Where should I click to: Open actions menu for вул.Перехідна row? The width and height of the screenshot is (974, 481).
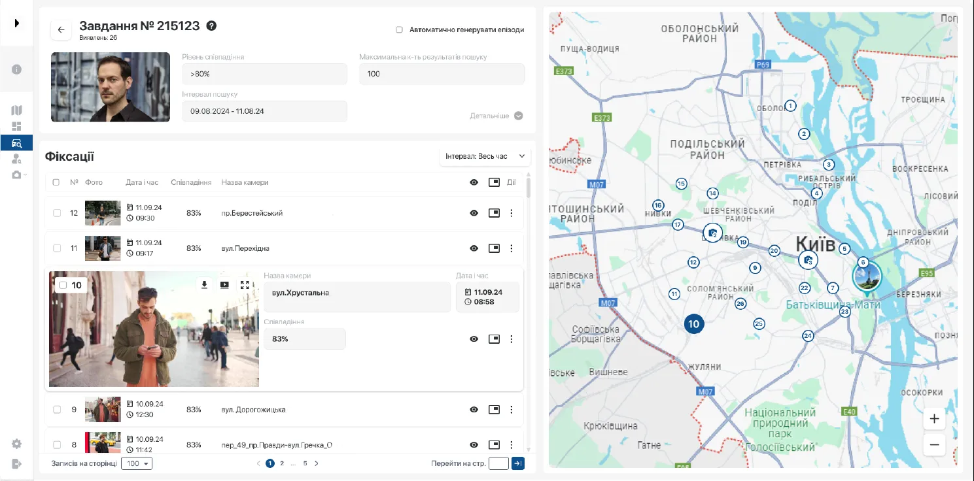click(x=512, y=248)
